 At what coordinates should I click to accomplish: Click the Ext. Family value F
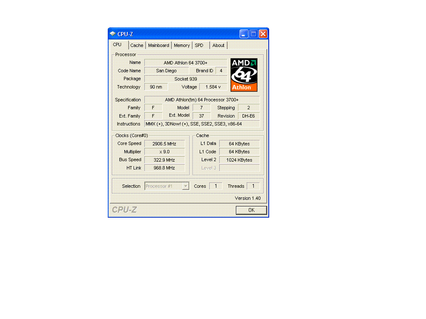pos(153,116)
